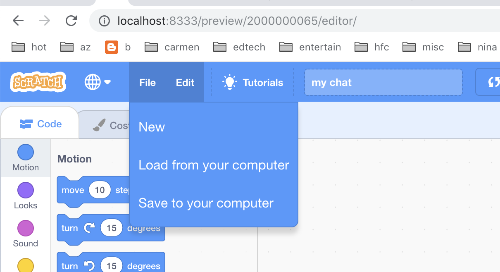The image size is (500, 272).
Task: Open the 'entertain' bookmark folder
Action: coord(310,47)
